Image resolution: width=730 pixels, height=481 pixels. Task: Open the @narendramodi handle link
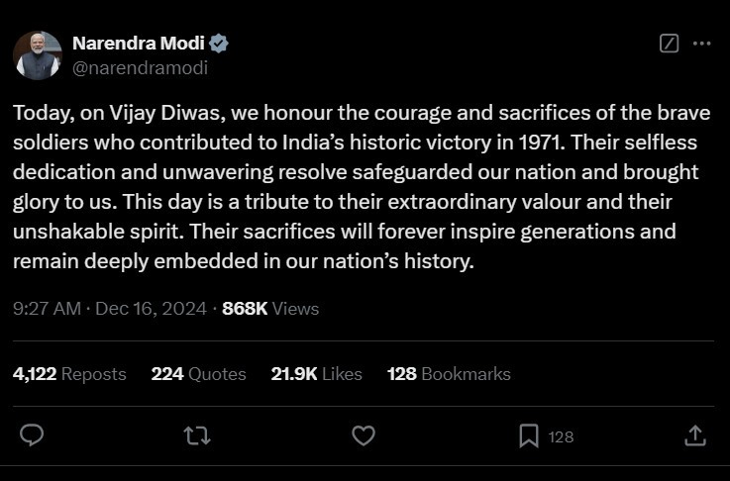140,68
